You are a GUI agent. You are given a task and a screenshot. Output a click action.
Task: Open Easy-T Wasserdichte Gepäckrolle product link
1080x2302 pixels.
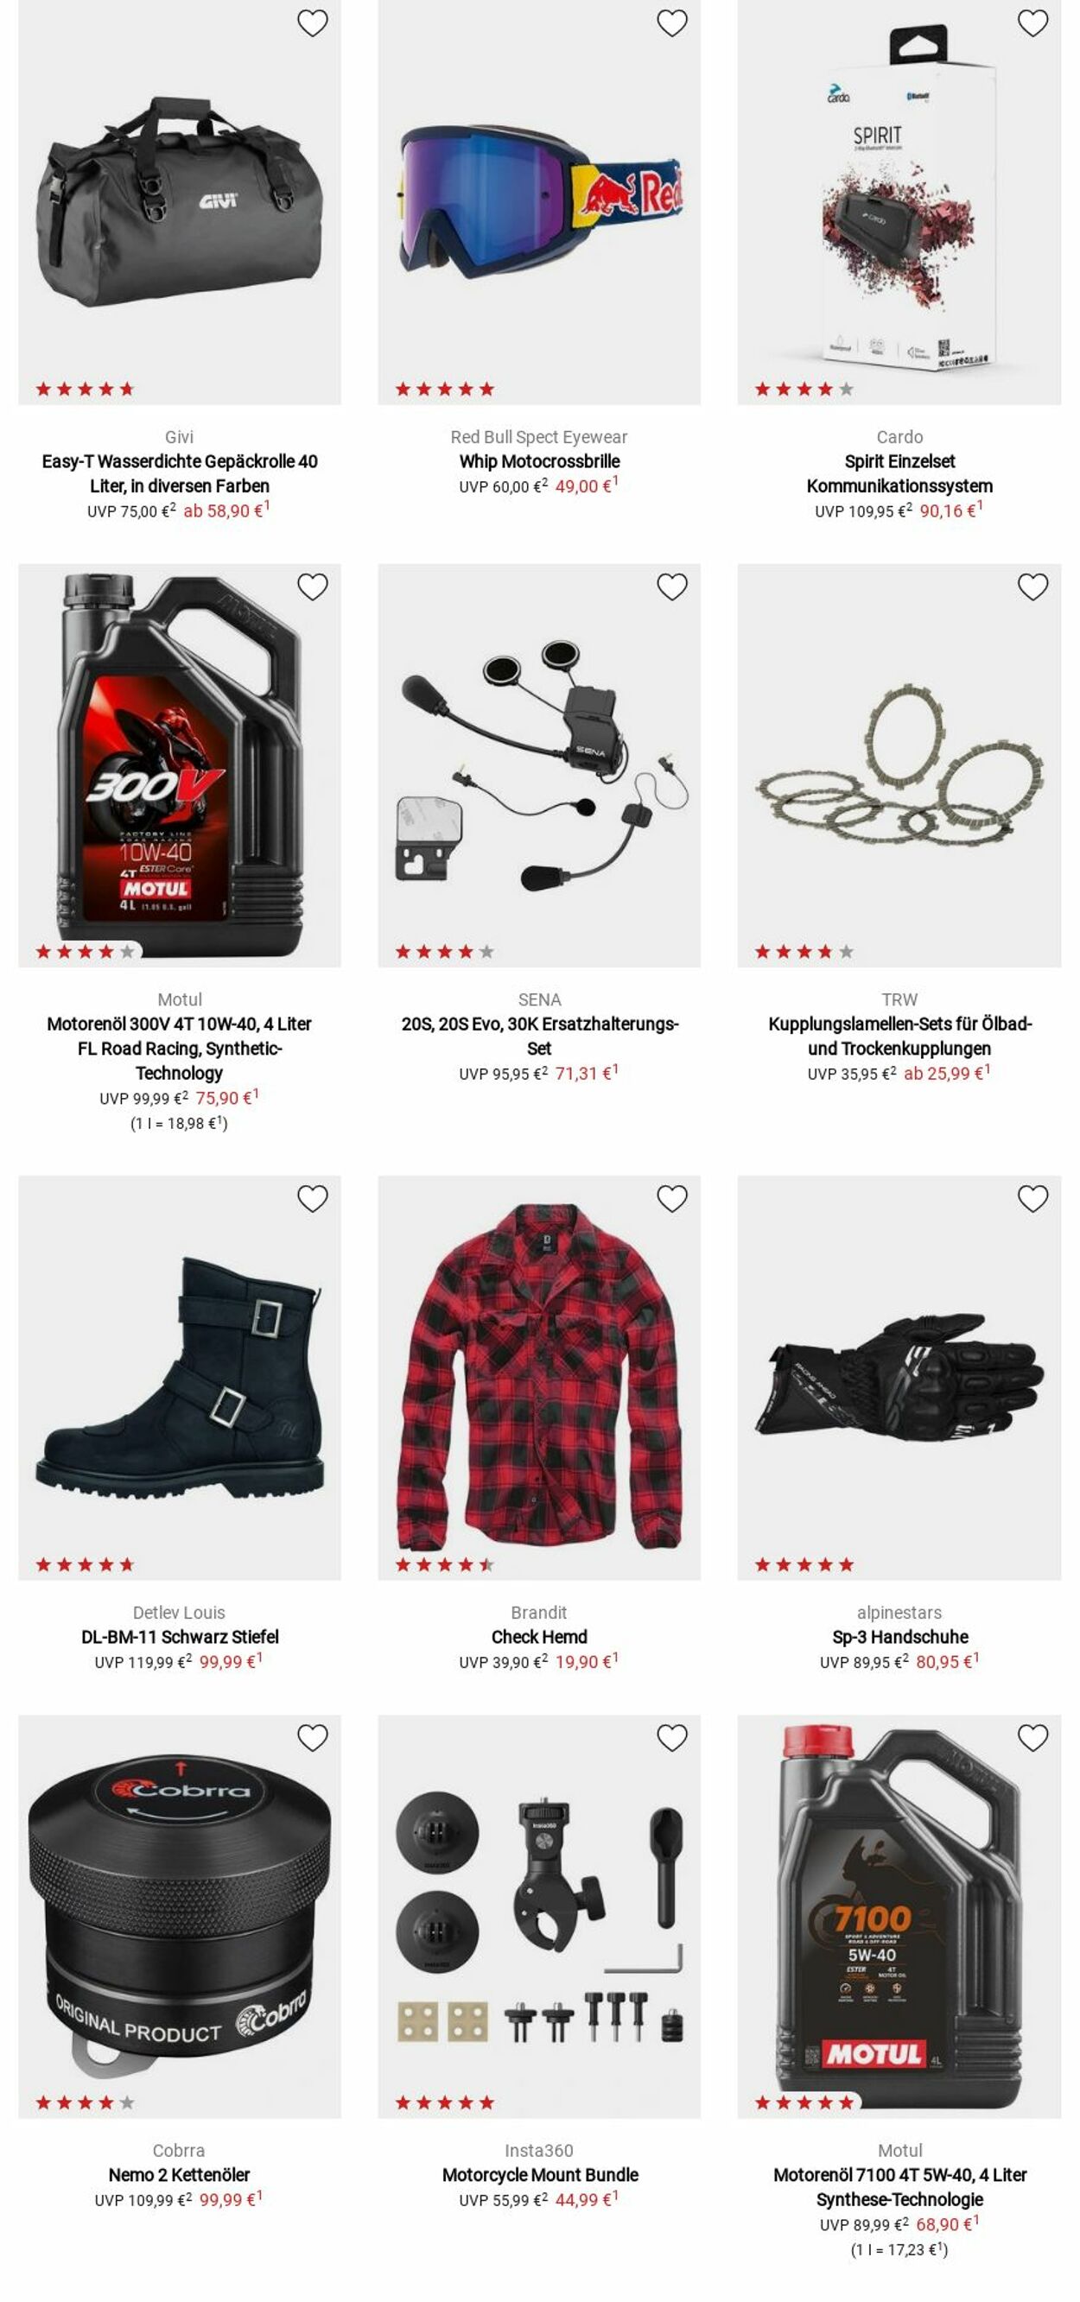pyautogui.click(x=180, y=473)
